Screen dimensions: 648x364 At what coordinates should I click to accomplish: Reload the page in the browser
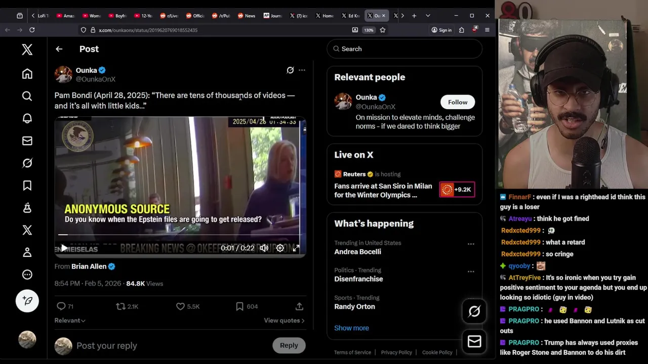(32, 30)
